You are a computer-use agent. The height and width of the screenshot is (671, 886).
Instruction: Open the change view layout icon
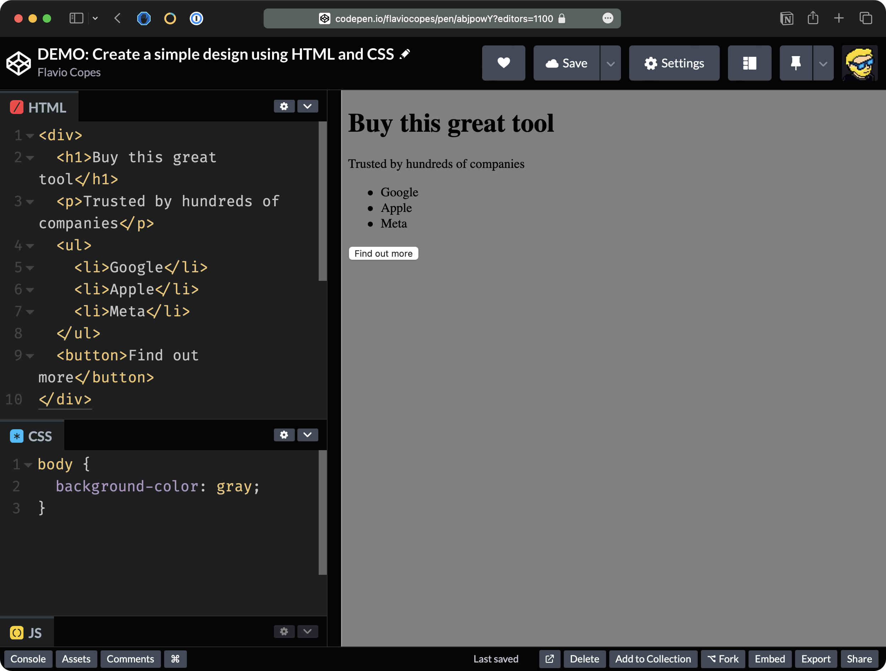749,63
